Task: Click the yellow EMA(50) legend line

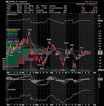Action: (x=7, y=31)
